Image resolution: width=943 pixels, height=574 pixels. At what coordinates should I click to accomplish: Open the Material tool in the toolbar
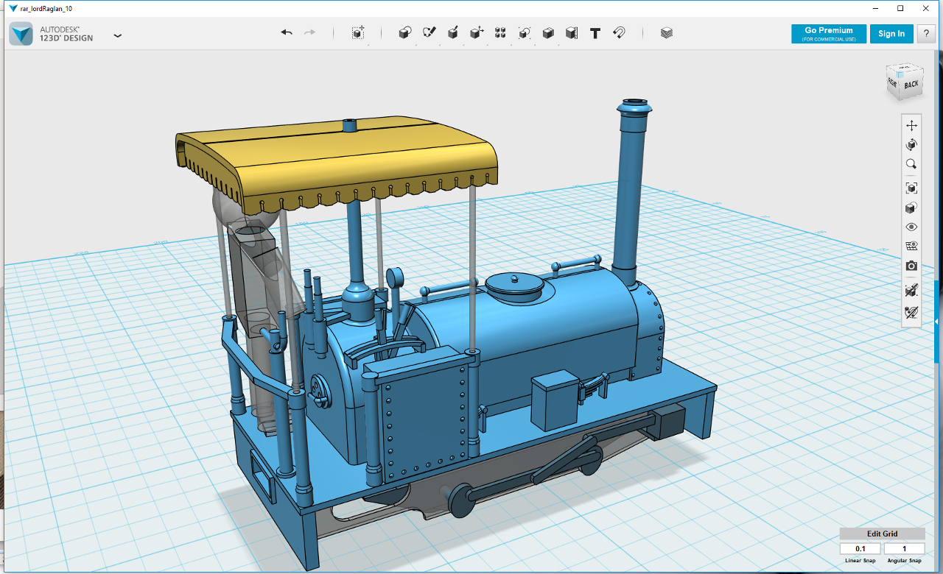(667, 33)
